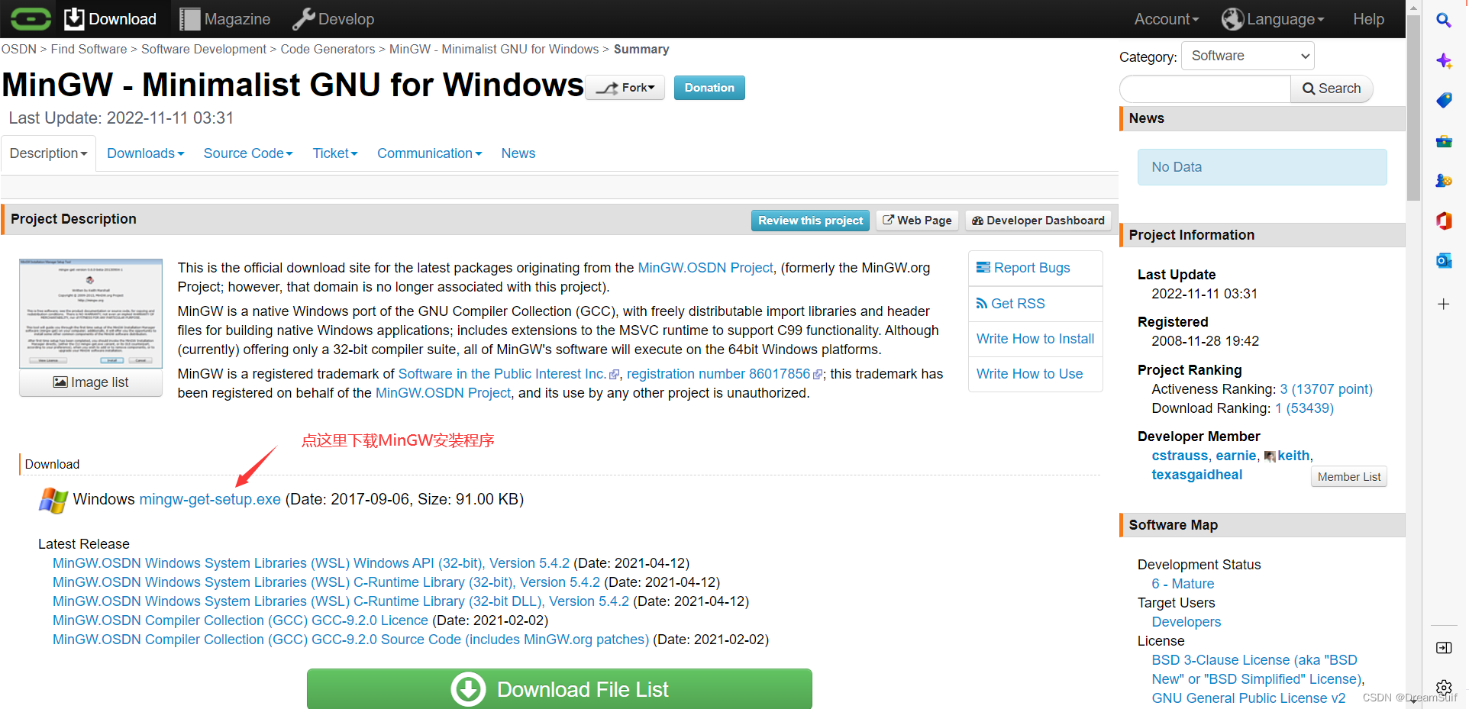Click Review this project button
This screenshot has height=709, width=1469.
coord(810,221)
